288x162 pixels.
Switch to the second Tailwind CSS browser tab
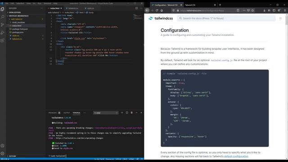tap(200, 5)
